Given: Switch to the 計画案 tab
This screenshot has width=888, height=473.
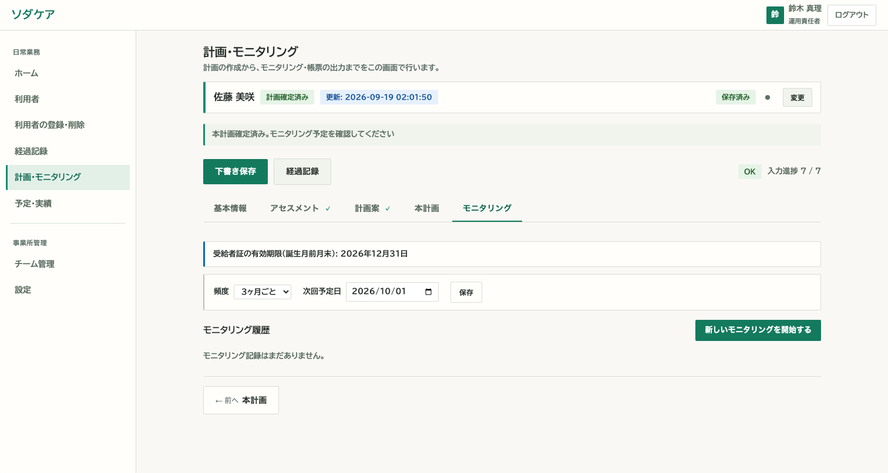Looking at the screenshot, I should point(372,208).
